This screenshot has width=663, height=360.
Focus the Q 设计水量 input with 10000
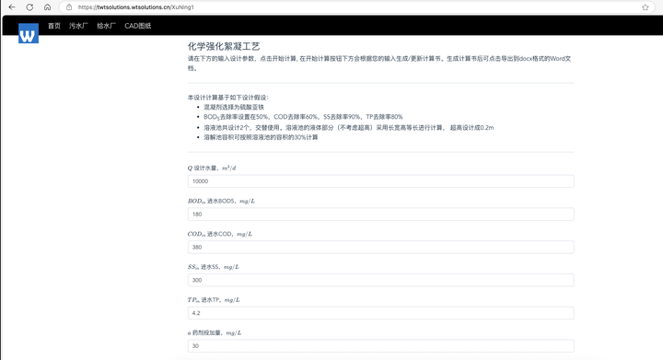point(380,181)
